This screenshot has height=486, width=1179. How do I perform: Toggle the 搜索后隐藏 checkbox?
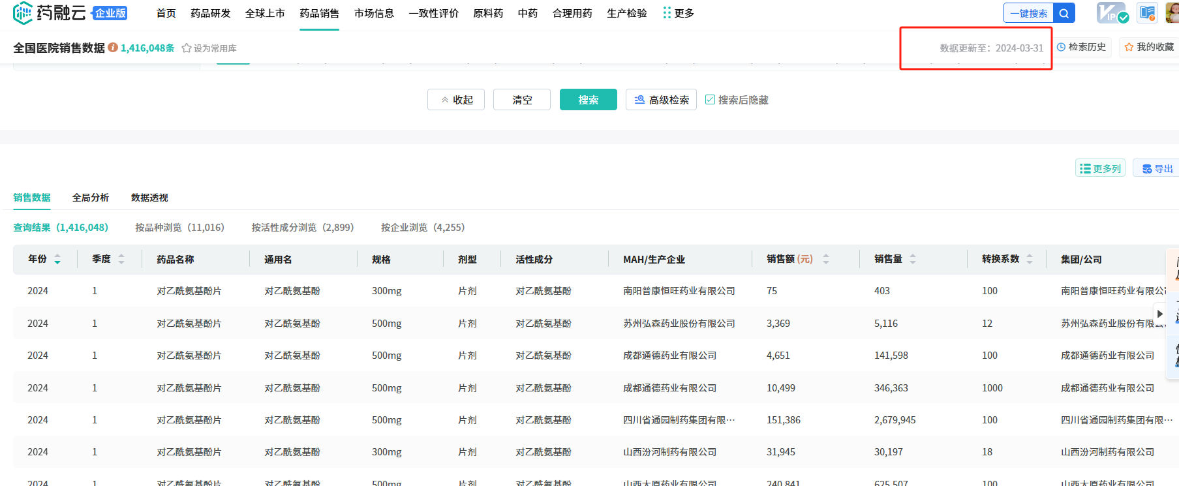[710, 100]
